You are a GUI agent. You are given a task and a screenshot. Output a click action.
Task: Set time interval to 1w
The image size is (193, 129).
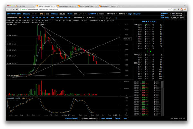[x=20, y=18]
